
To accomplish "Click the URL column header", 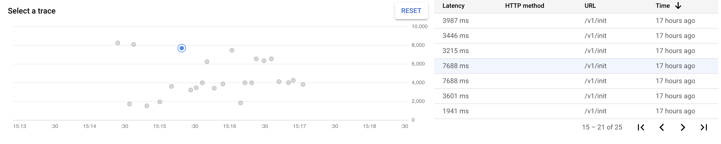I will [x=590, y=6].
